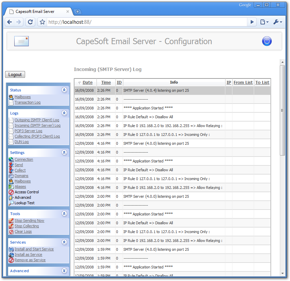The image size is (290, 281).
Task: Click the Connection globe icon
Action: pyautogui.click(x=11, y=159)
